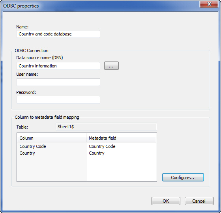Click the Column header in mapping list
The width and height of the screenshot is (221, 213).
pos(52,138)
